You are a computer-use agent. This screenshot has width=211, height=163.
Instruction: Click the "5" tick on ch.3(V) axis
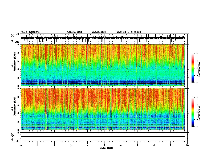pyautogui.click(x=18, y=132)
